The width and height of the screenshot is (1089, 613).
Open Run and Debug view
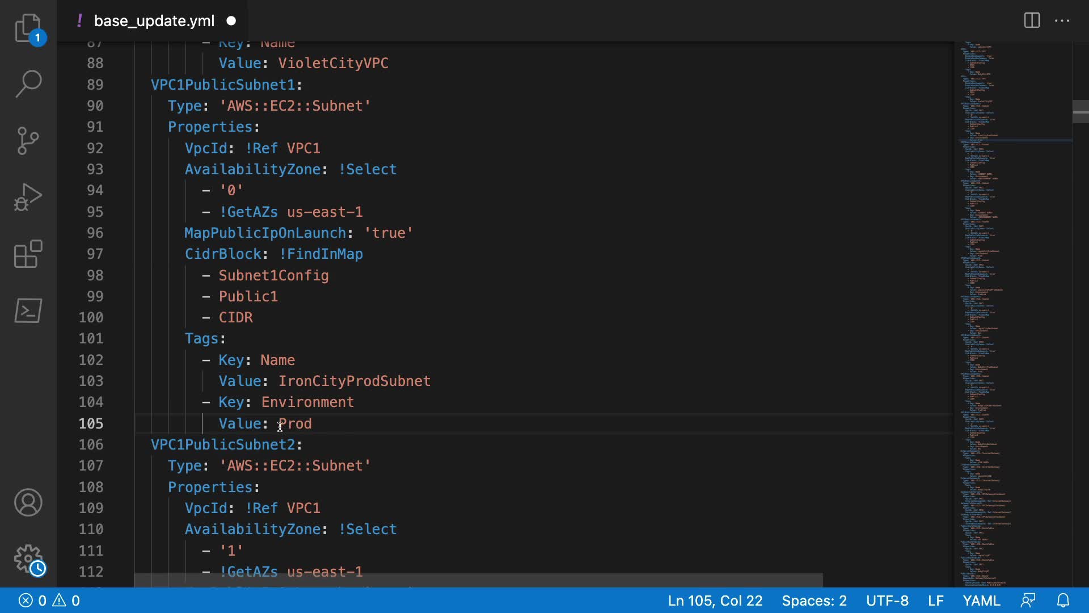pos(28,198)
